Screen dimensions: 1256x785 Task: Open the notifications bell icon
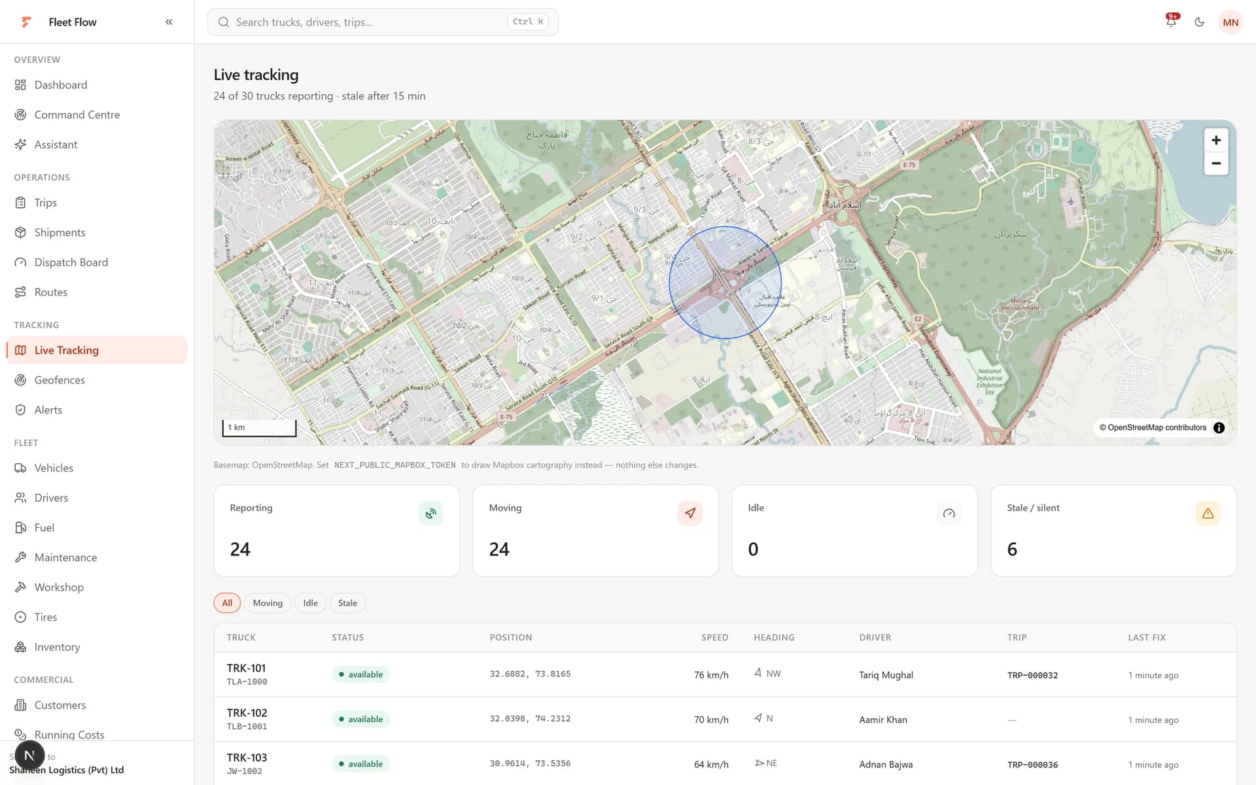coord(1171,22)
